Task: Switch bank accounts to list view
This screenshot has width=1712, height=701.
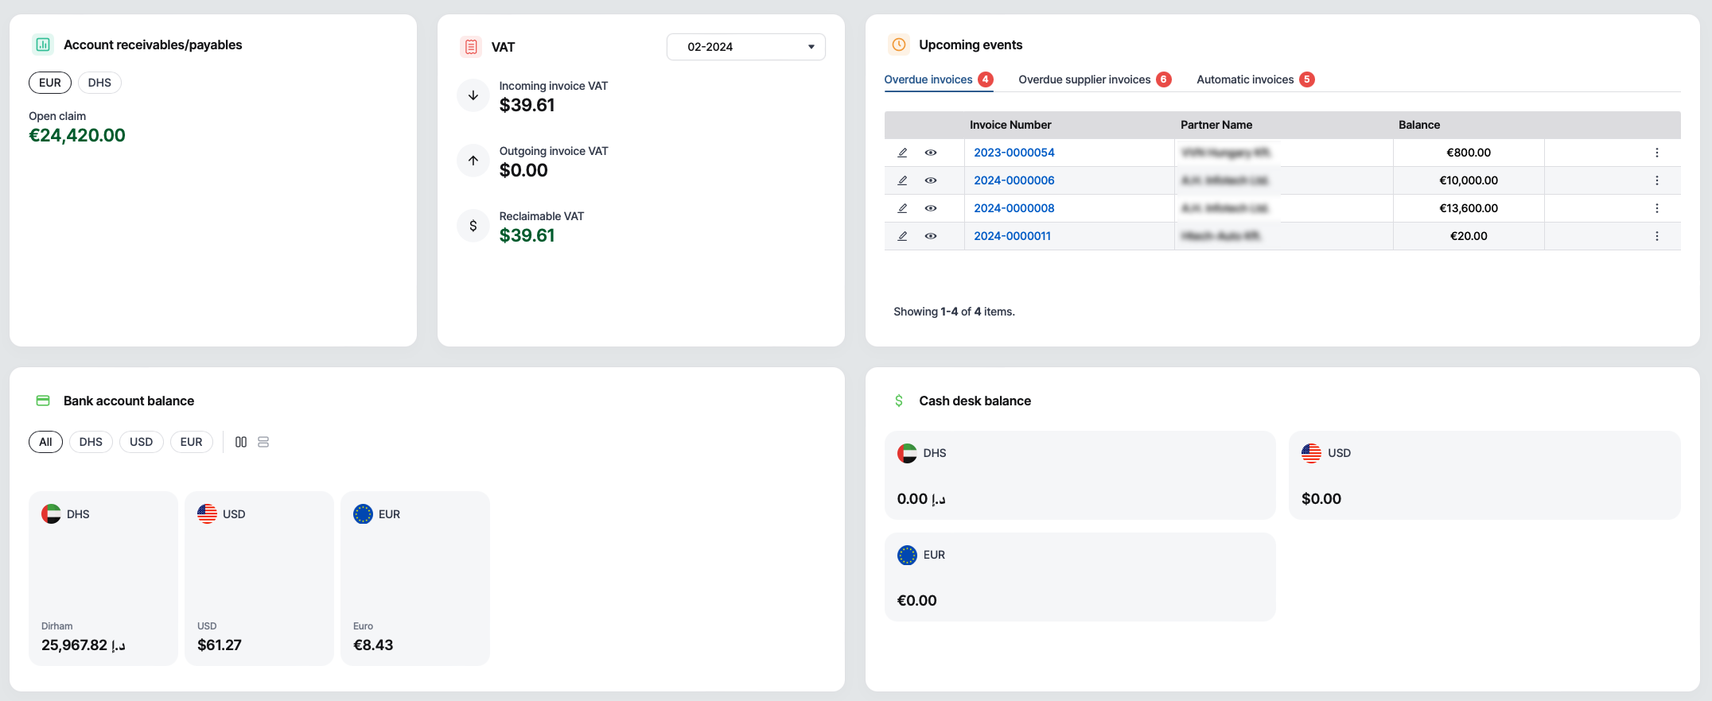Action: [263, 442]
